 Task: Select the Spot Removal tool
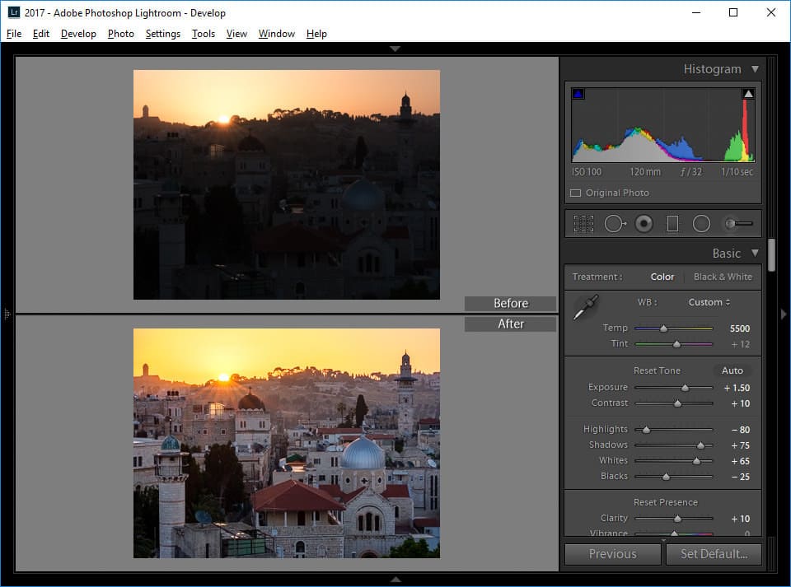pyautogui.click(x=615, y=224)
